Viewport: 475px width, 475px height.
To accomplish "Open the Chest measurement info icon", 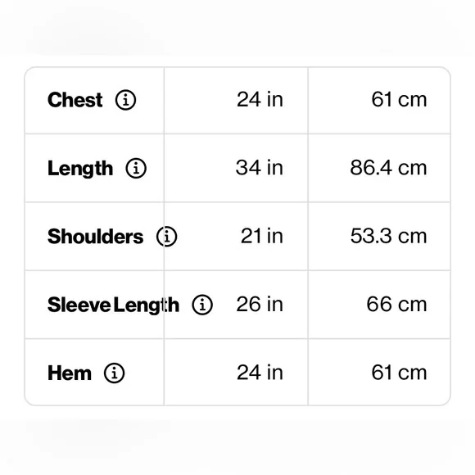I will 126,100.
